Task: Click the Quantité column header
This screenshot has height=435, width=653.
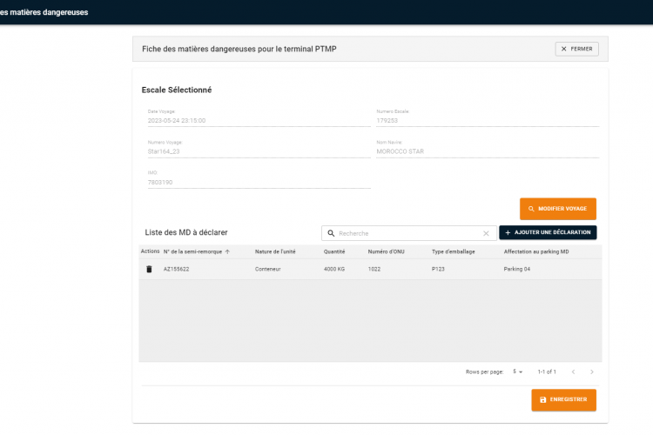Action: pos(334,251)
